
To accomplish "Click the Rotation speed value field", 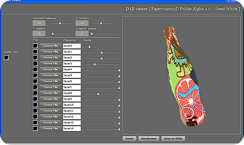I will point(82,33).
